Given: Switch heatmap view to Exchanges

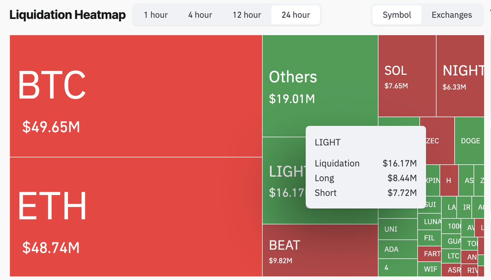Looking at the screenshot, I should [451, 15].
